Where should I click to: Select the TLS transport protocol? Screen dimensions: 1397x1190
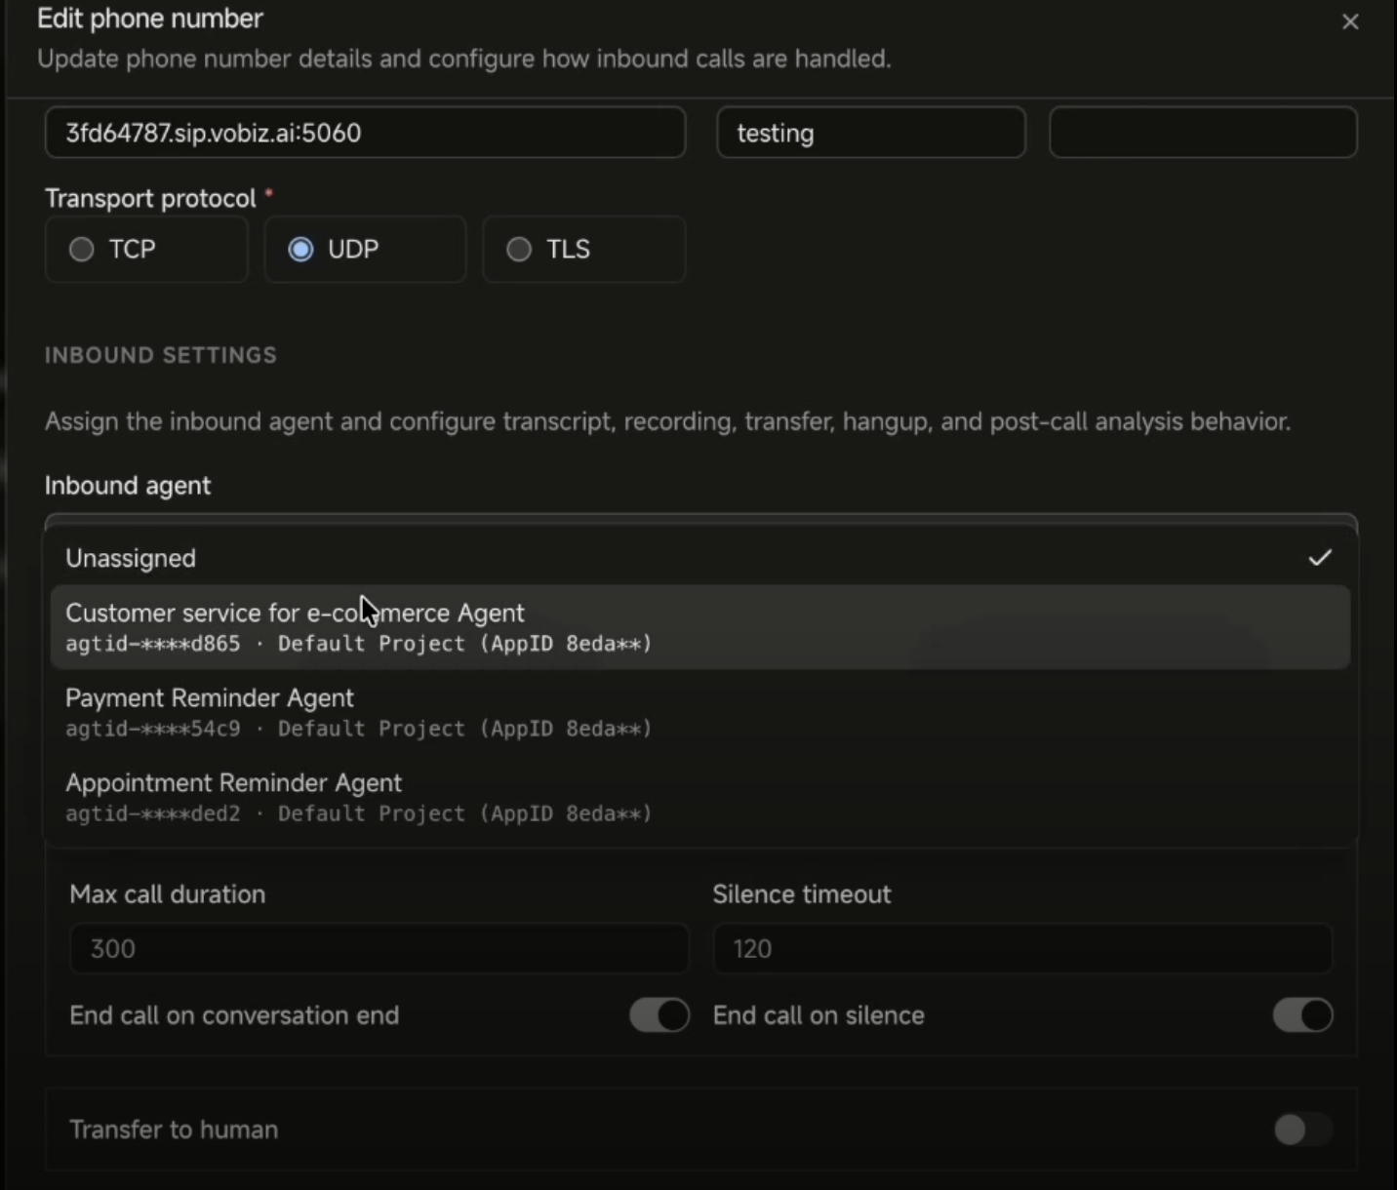coord(583,250)
